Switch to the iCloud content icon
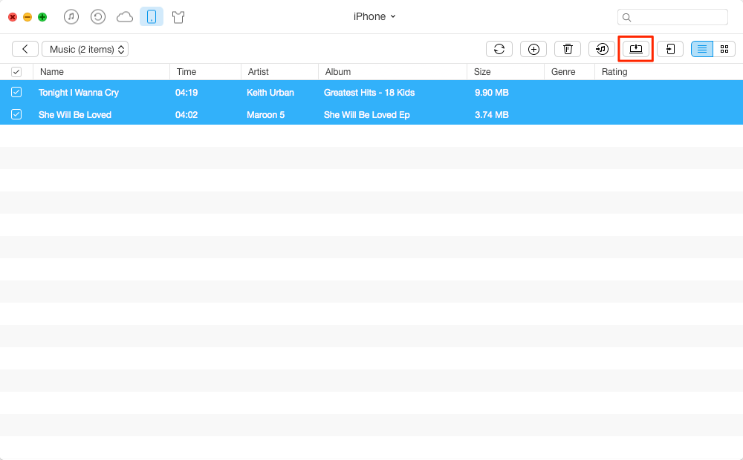This screenshot has height=460, width=743. [125, 18]
